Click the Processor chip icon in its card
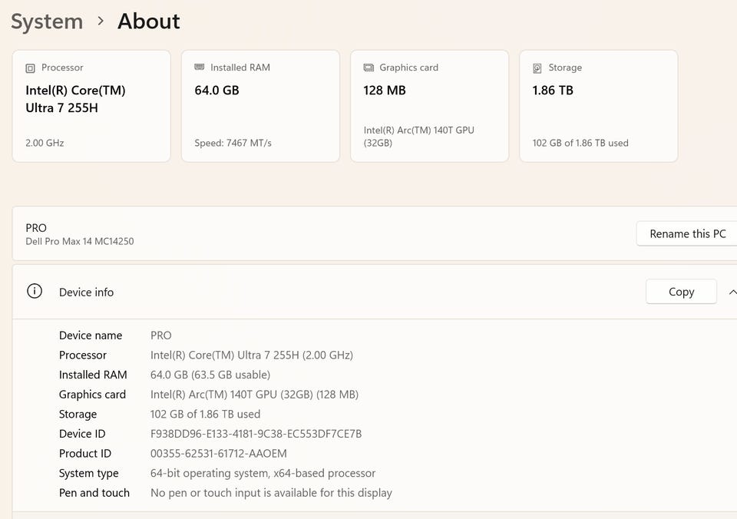Viewport: 737px width, 519px height. click(30, 68)
